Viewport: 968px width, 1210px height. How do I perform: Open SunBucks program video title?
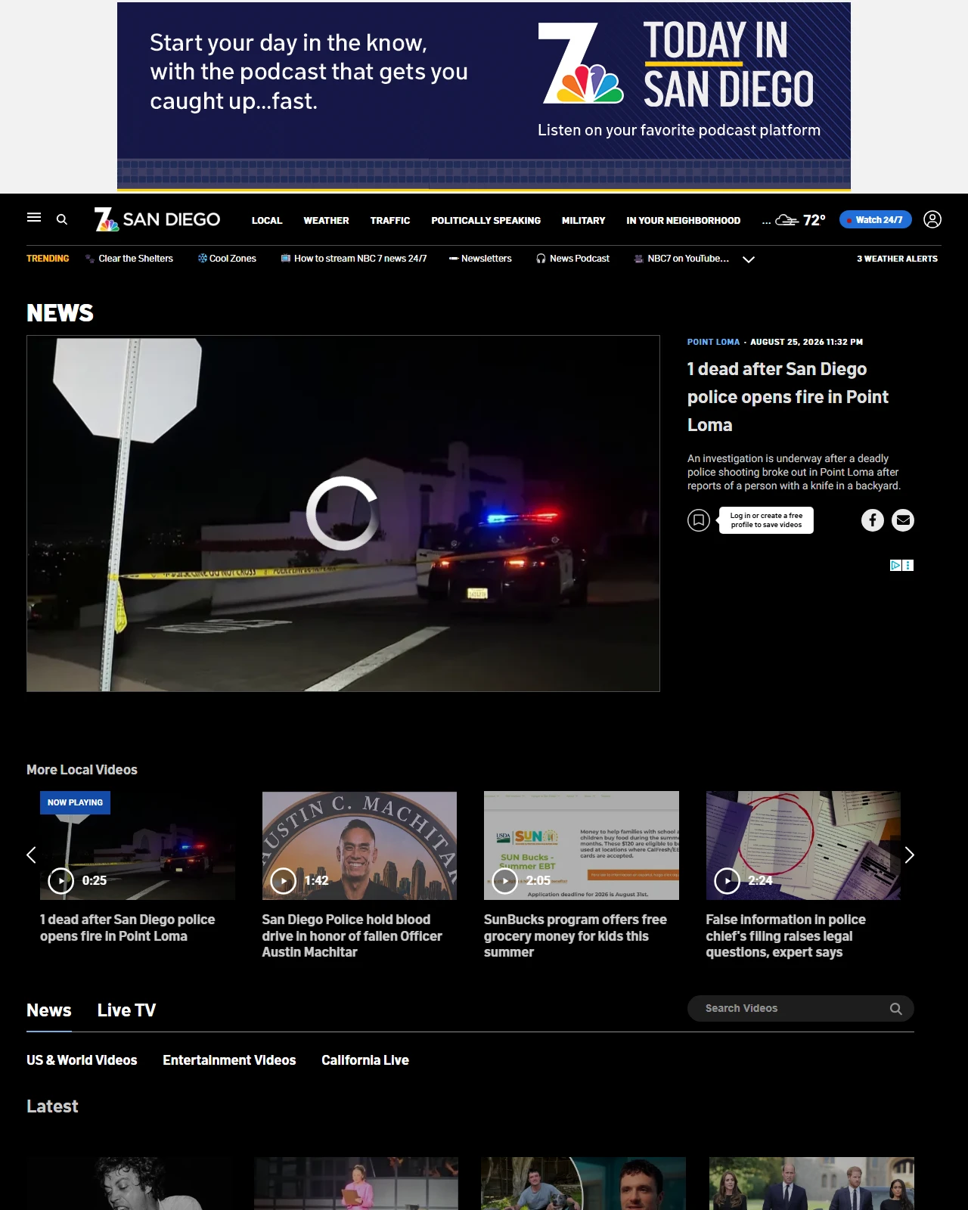[576, 936]
